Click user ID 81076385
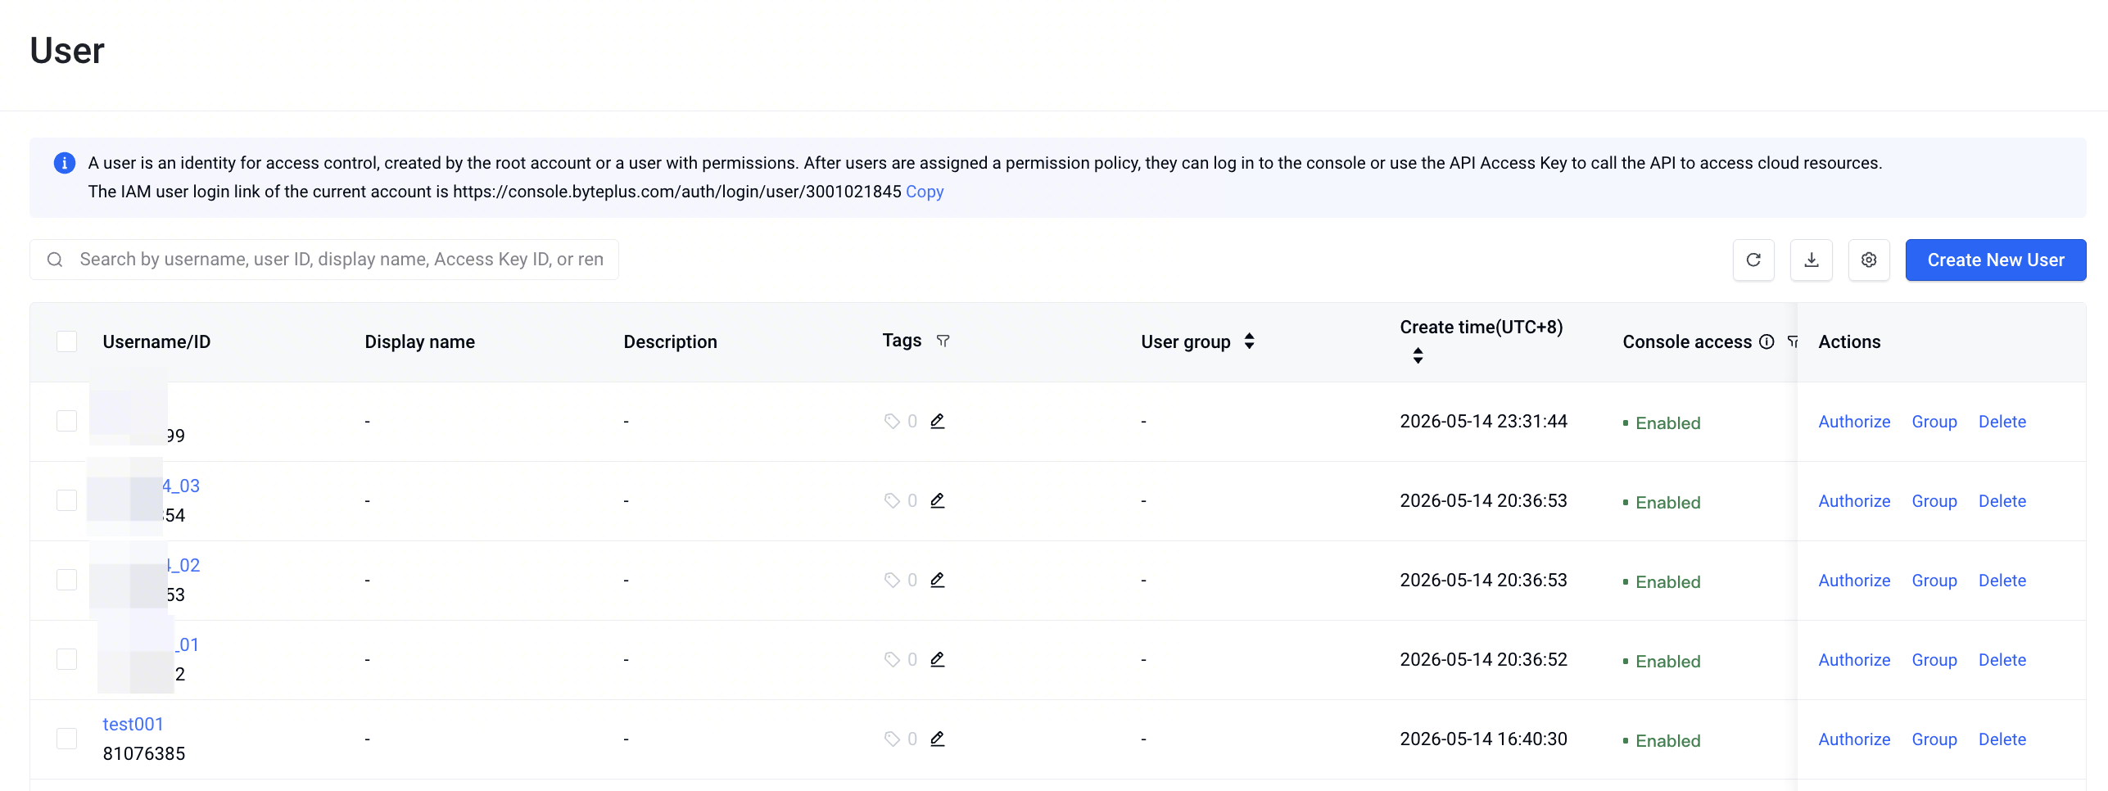 tap(144, 753)
